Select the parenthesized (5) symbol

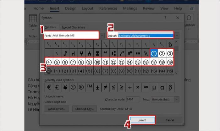tap(89, 71)
